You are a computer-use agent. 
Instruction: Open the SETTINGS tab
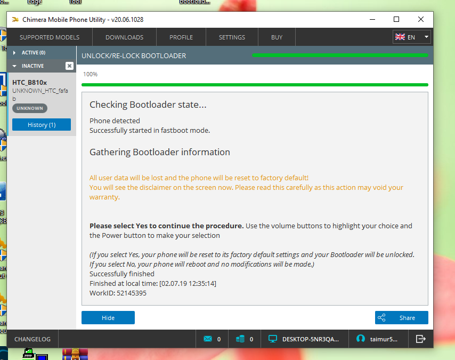pyautogui.click(x=232, y=37)
